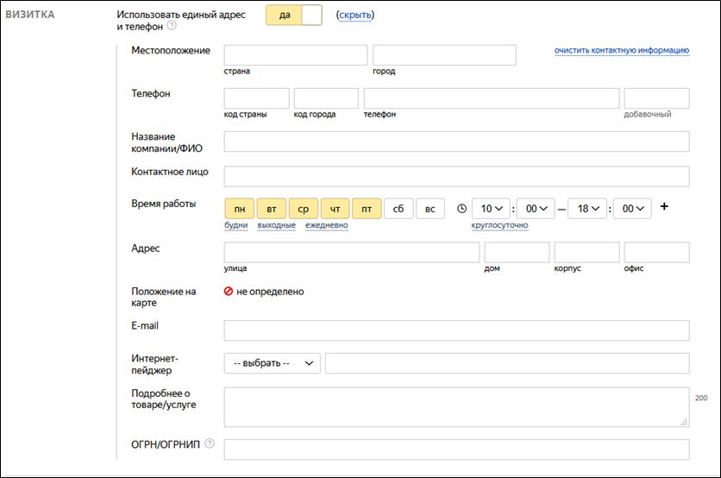Screen dimensions: 721x478
Task: Click the Подробнее о товаре/услуге text area
Action: pyautogui.click(x=456, y=406)
